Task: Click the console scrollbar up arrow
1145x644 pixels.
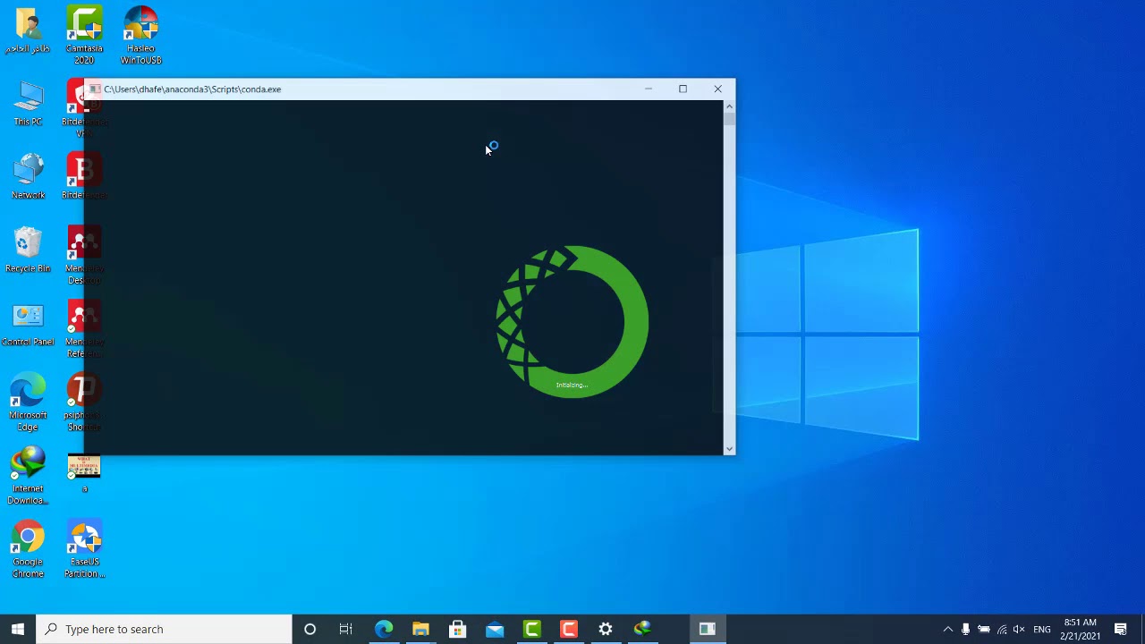Action: click(729, 106)
